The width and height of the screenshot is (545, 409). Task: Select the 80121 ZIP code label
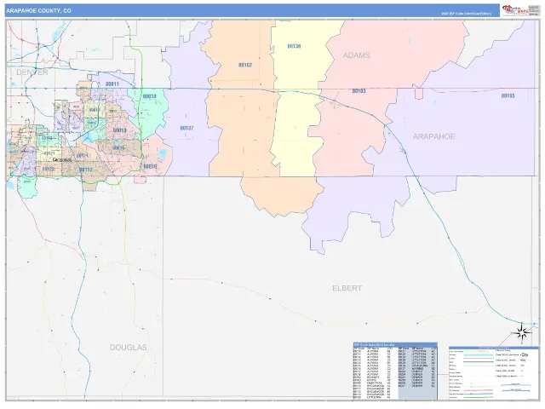coord(49,153)
